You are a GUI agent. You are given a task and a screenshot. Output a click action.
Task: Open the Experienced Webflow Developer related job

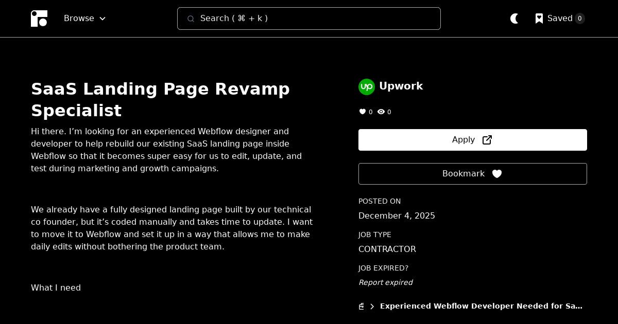pos(481,306)
